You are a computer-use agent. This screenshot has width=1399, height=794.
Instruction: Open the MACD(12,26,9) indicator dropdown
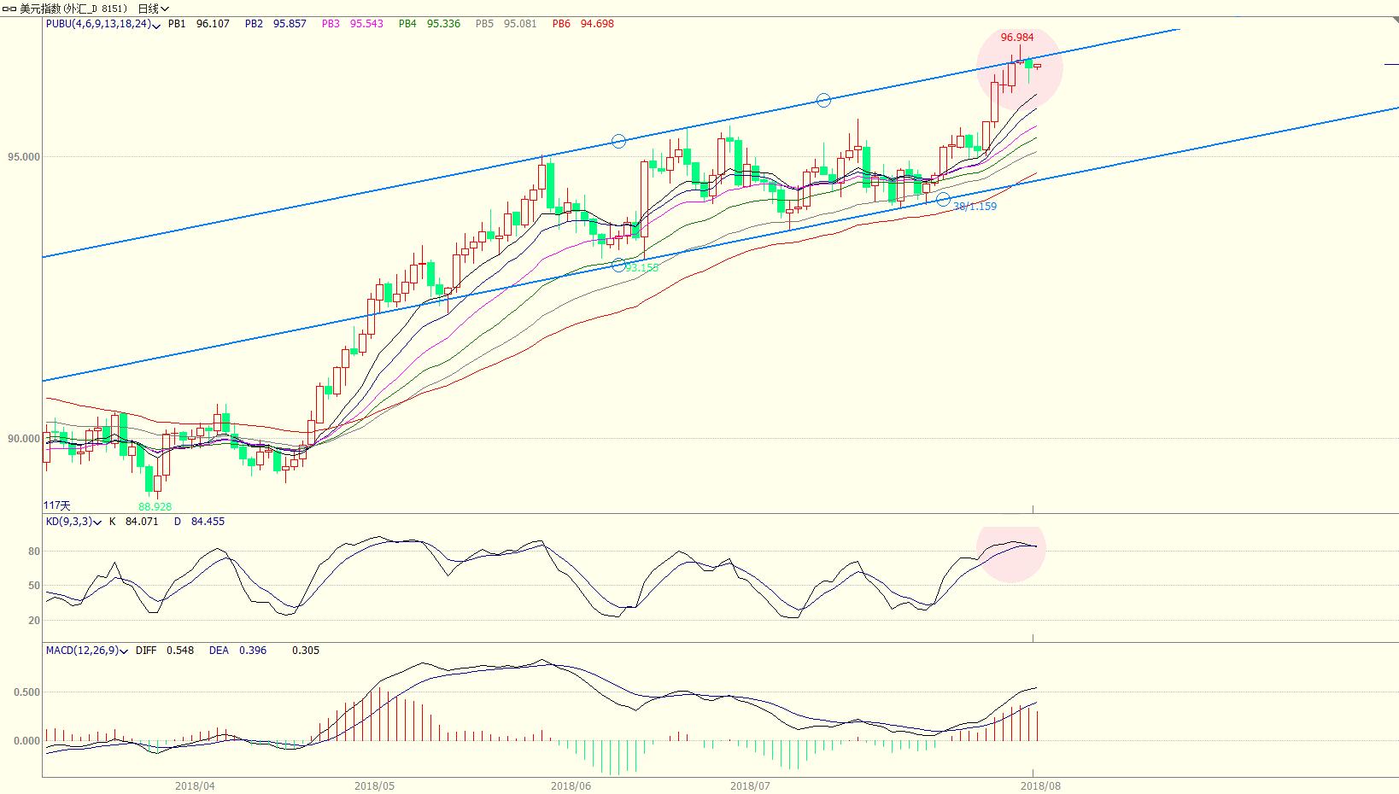tap(125, 651)
